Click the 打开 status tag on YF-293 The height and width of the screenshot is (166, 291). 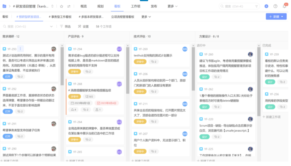click(8, 76)
